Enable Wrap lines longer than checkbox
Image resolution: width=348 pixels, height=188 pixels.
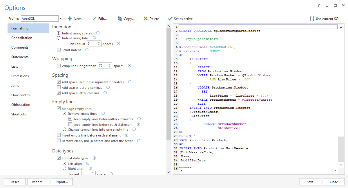[59, 66]
